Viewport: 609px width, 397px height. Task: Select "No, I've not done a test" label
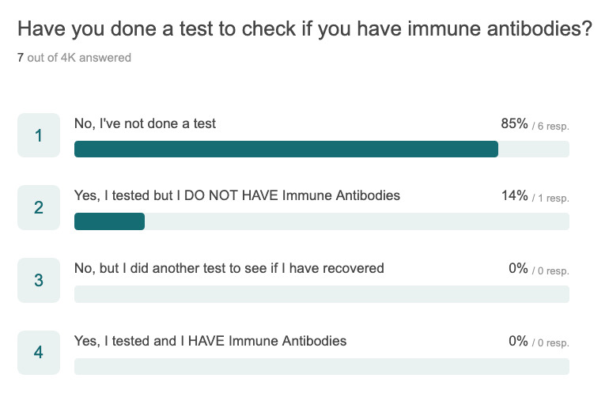[145, 123]
